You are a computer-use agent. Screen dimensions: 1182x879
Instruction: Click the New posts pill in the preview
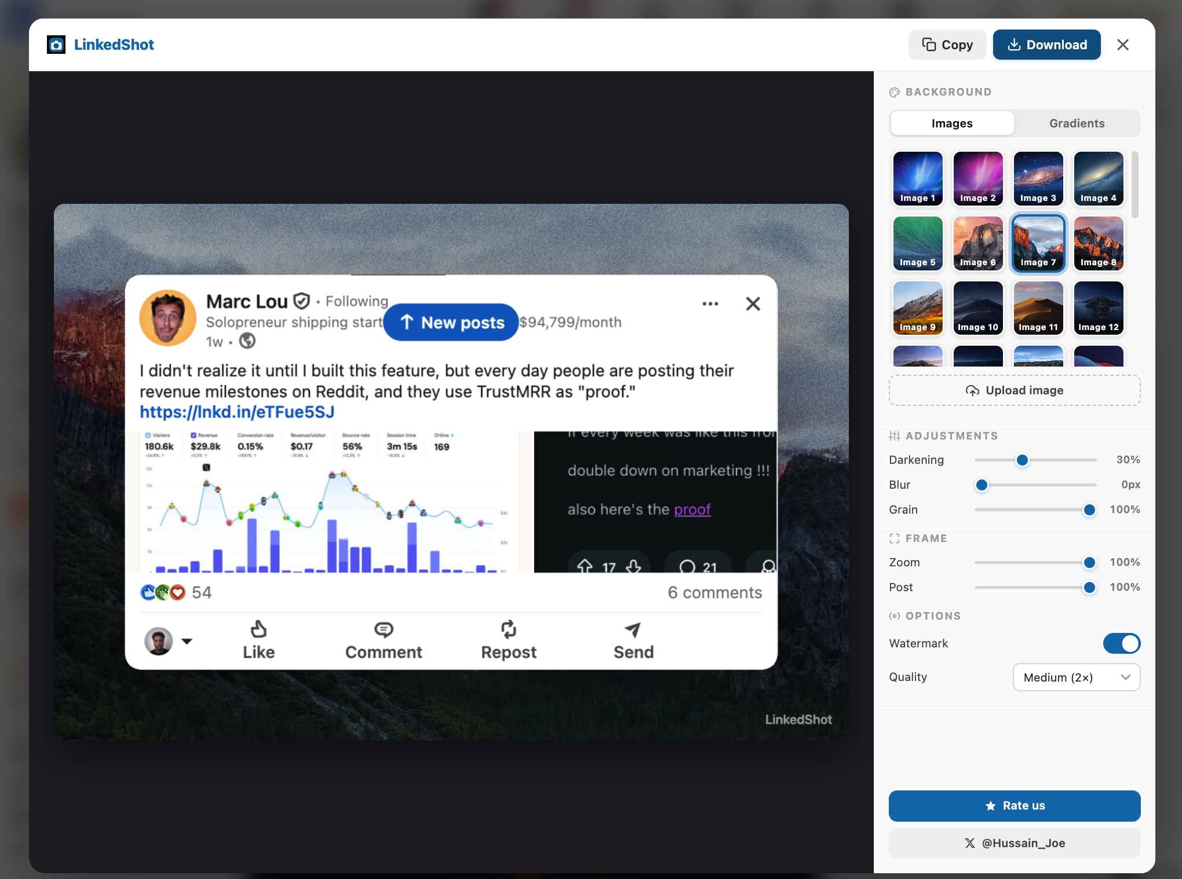451,322
